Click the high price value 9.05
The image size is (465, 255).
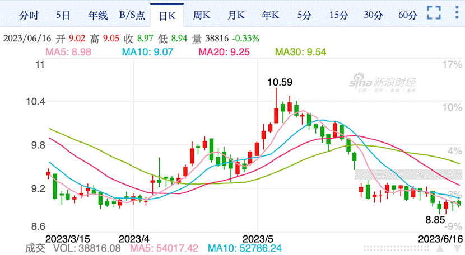111,39
